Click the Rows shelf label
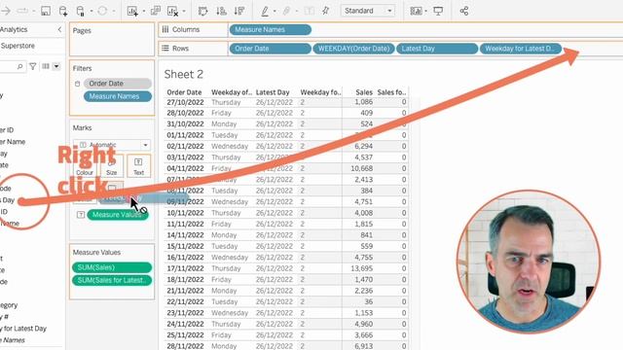 click(180, 49)
